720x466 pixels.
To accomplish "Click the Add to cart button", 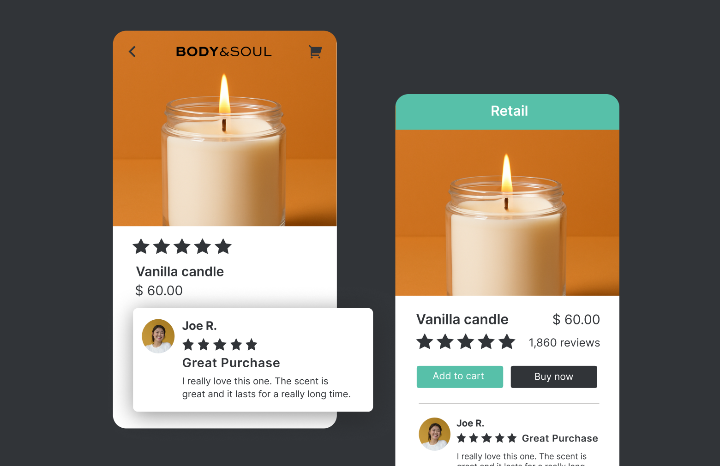I will point(460,376).
